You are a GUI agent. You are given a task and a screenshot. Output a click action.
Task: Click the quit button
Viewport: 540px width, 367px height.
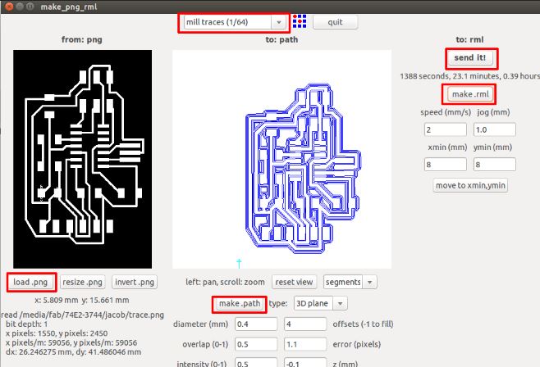click(x=335, y=22)
